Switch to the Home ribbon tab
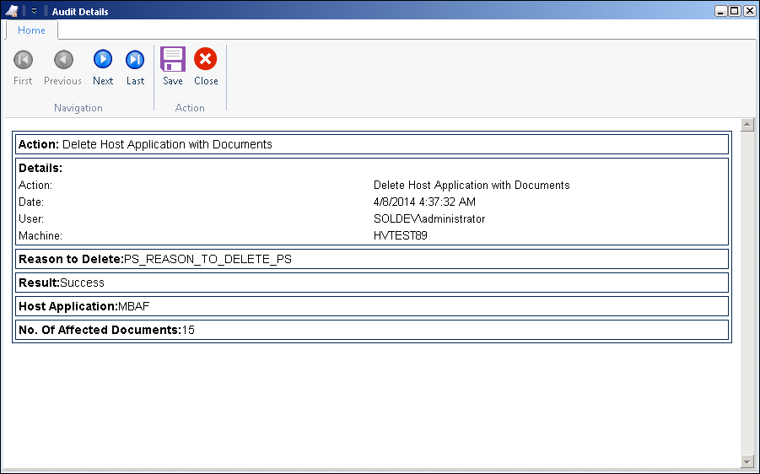Viewport: 760px width, 474px height. tap(31, 30)
